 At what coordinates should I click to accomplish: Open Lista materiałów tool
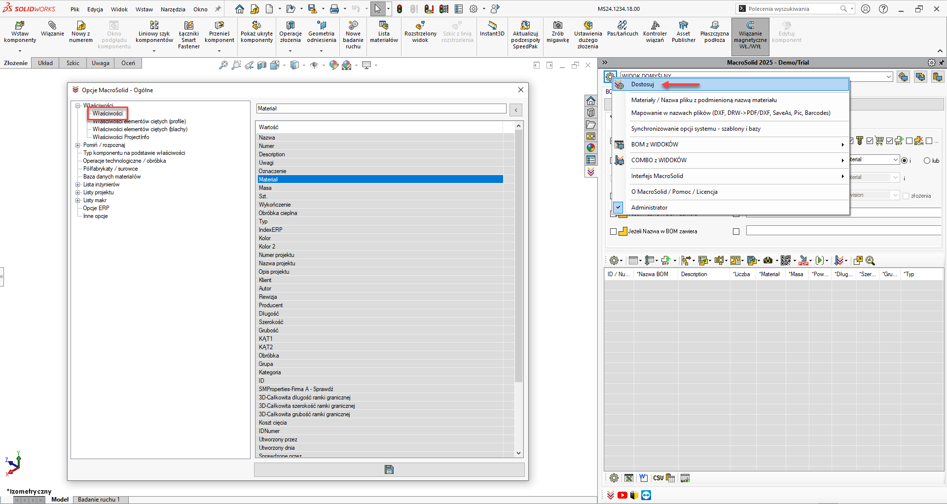pos(384,33)
